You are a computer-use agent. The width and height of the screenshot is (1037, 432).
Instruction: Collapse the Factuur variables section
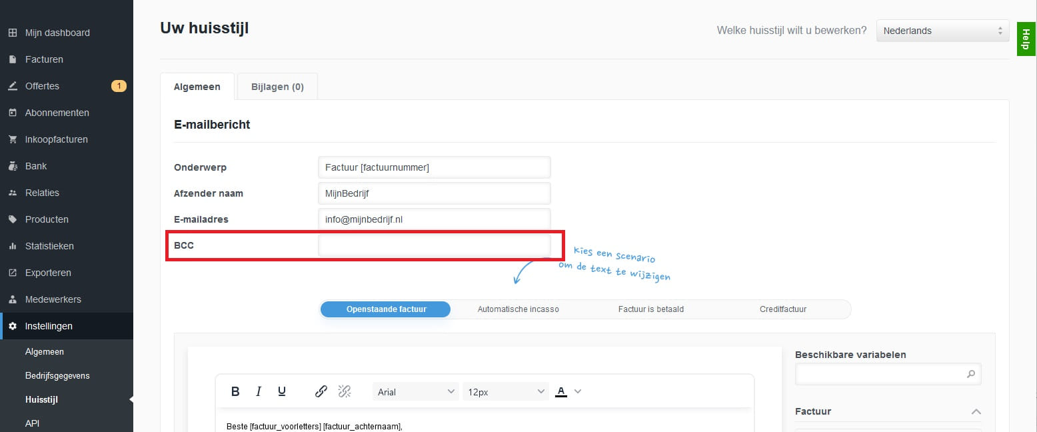[976, 412]
